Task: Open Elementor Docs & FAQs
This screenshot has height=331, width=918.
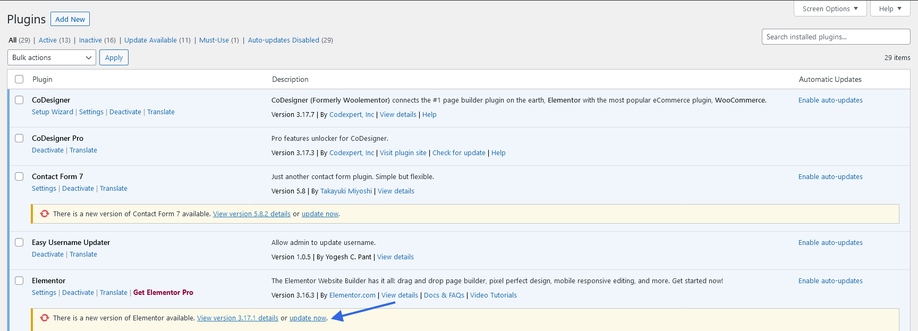Action: coord(444,295)
